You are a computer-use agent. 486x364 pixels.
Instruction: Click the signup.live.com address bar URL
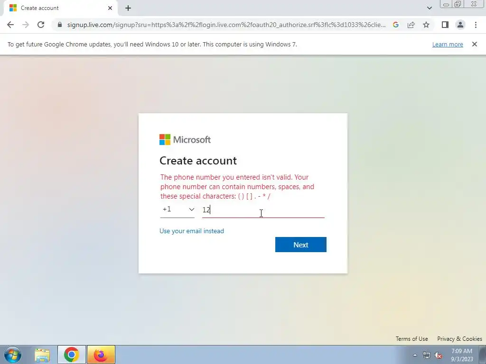point(226,25)
